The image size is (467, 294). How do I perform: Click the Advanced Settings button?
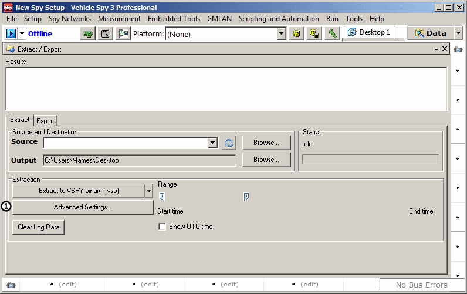click(83, 207)
